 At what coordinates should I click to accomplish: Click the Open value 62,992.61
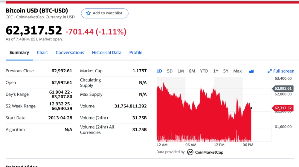point(62,82)
